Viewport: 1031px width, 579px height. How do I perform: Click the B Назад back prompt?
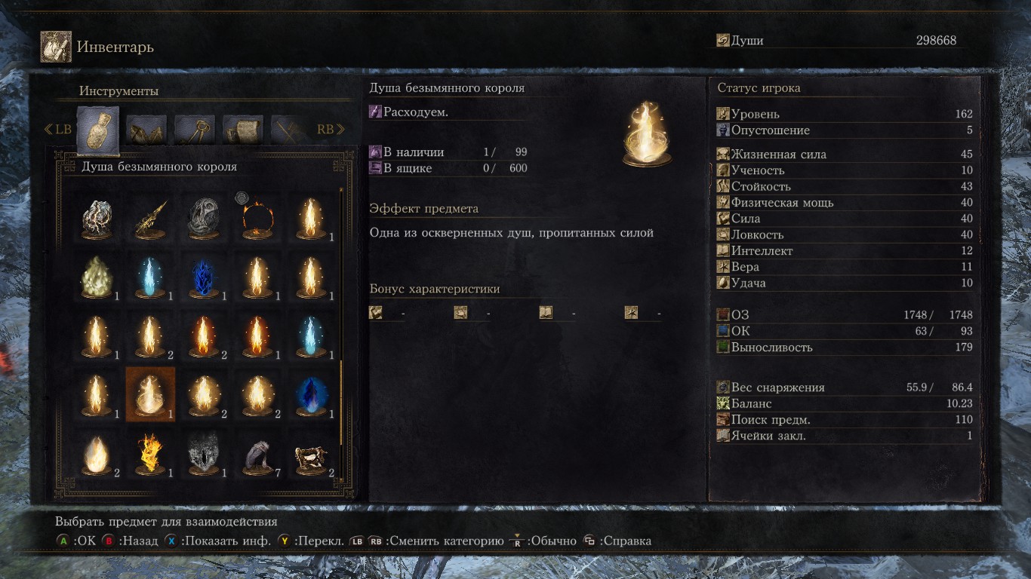click(130, 541)
